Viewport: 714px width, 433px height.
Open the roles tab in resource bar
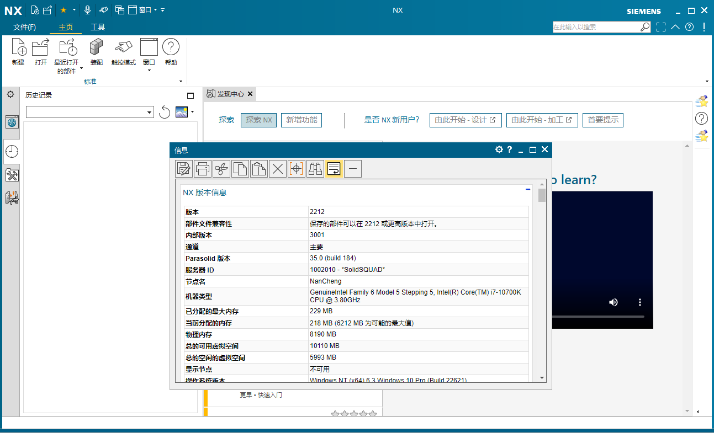coord(12,197)
